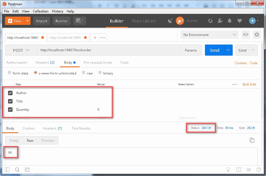This screenshot has width=266, height=176.
Task: Expand the New button dropdown arrow
Action: pos(27,21)
